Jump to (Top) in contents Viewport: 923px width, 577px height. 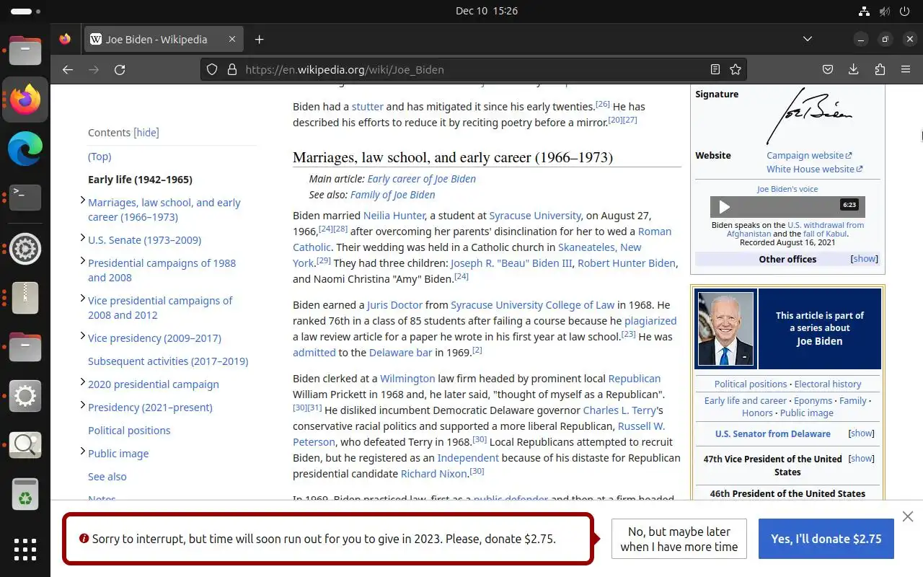(100, 157)
